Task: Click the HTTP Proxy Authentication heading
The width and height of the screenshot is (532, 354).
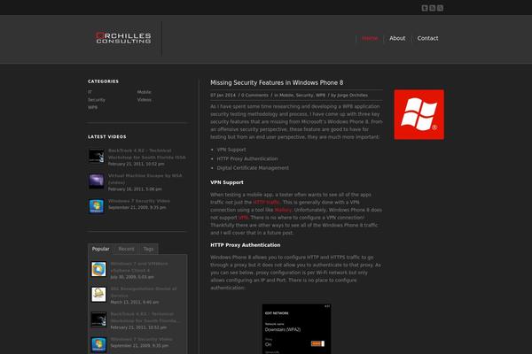Action: (x=246, y=245)
